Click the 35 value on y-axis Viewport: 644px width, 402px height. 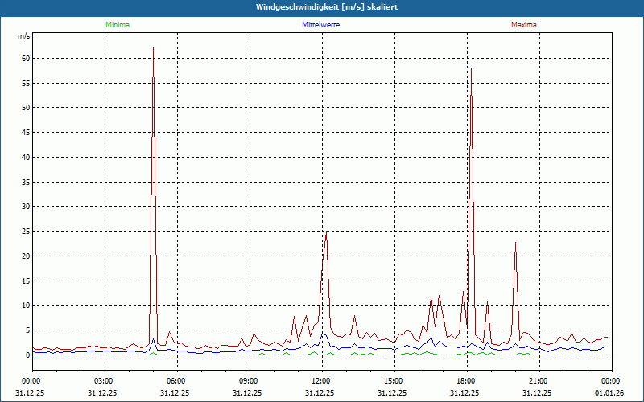coord(27,183)
